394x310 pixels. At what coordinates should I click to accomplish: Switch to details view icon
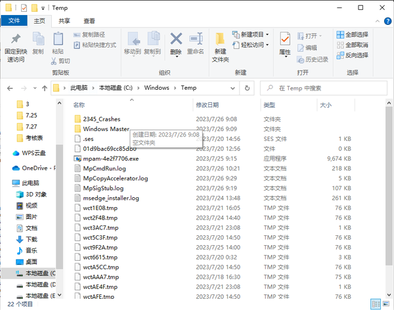coord(376,304)
